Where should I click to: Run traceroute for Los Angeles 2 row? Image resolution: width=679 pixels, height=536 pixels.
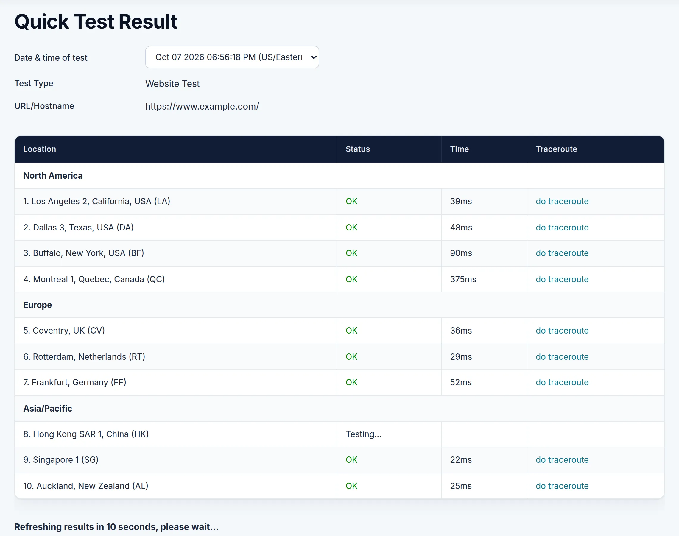pos(562,201)
